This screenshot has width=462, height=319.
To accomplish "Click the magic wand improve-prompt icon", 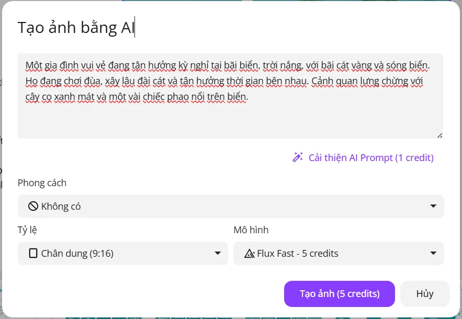I will click(x=298, y=157).
